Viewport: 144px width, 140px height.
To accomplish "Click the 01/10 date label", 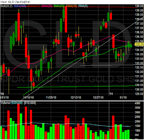I will pos(123,97).
